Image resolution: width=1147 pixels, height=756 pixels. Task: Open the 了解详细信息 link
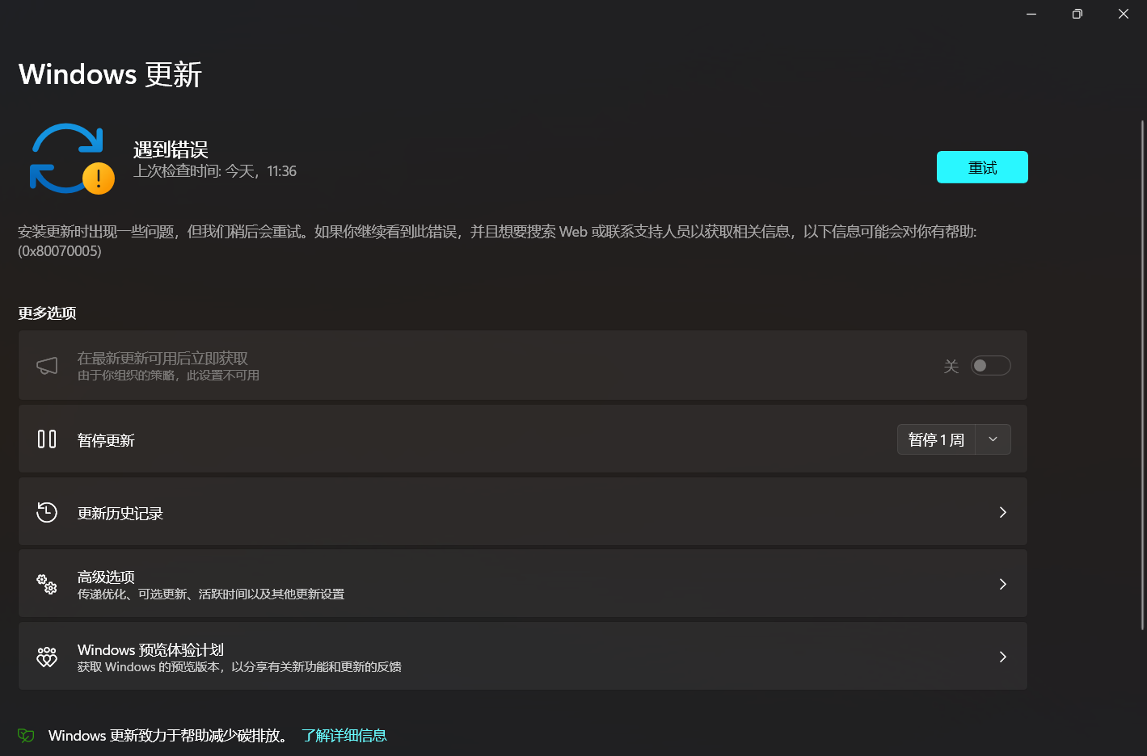[x=344, y=735]
